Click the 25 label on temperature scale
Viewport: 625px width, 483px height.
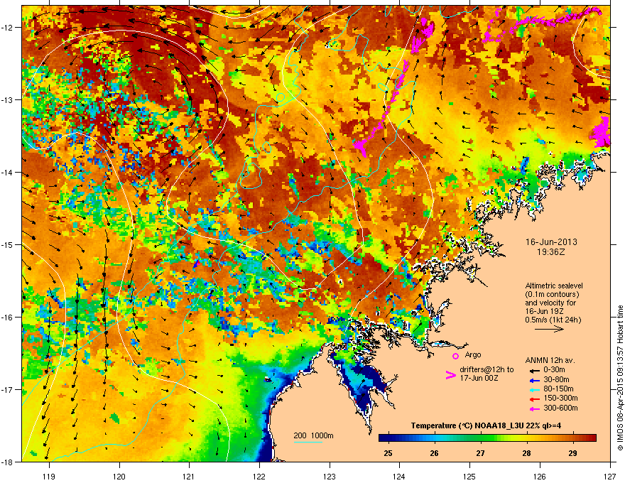tap(388, 453)
